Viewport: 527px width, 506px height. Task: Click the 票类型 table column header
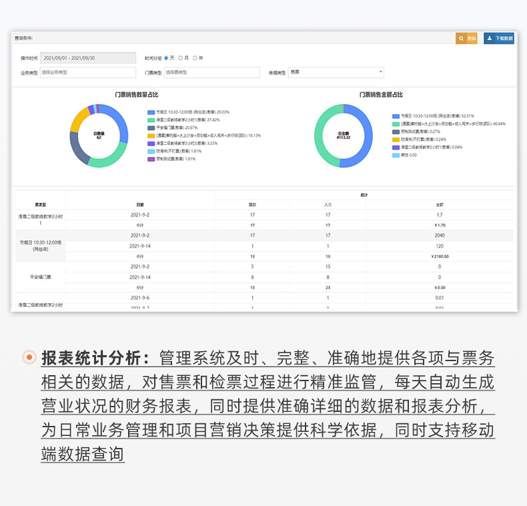[x=41, y=204]
